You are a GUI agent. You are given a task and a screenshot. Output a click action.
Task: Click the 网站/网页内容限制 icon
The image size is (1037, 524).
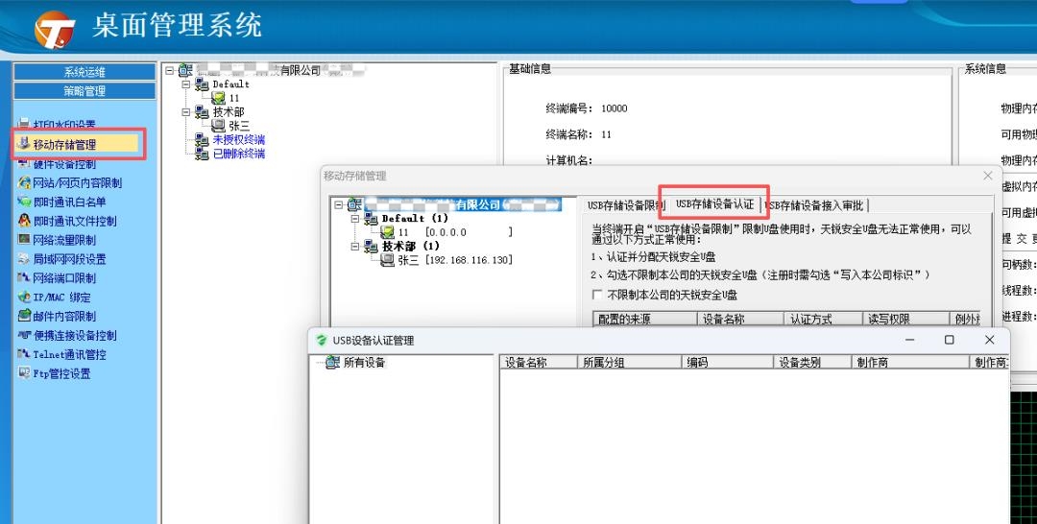tap(25, 182)
